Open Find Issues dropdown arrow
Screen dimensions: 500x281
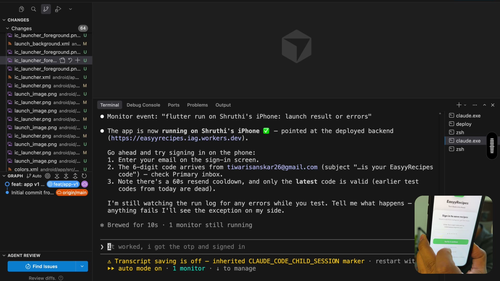(x=82, y=266)
